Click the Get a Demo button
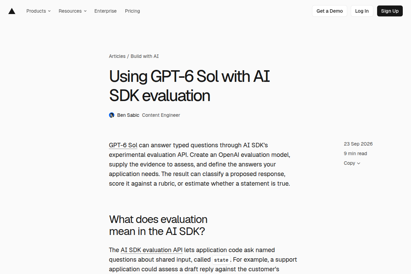This screenshot has width=411, height=274. (329, 11)
